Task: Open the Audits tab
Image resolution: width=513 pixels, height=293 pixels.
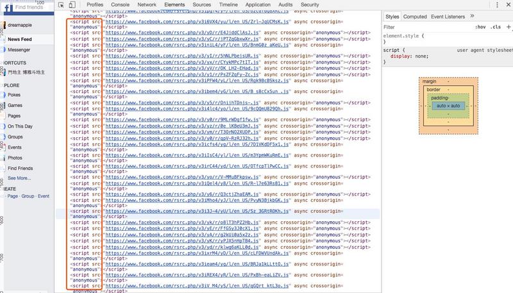Action: pos(285,4)
